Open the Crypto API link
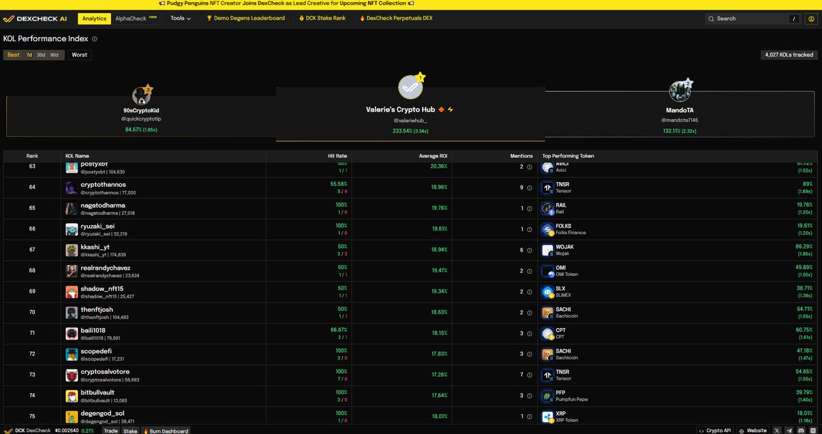This screenshot has height=434, width=822. pos(716,431)
